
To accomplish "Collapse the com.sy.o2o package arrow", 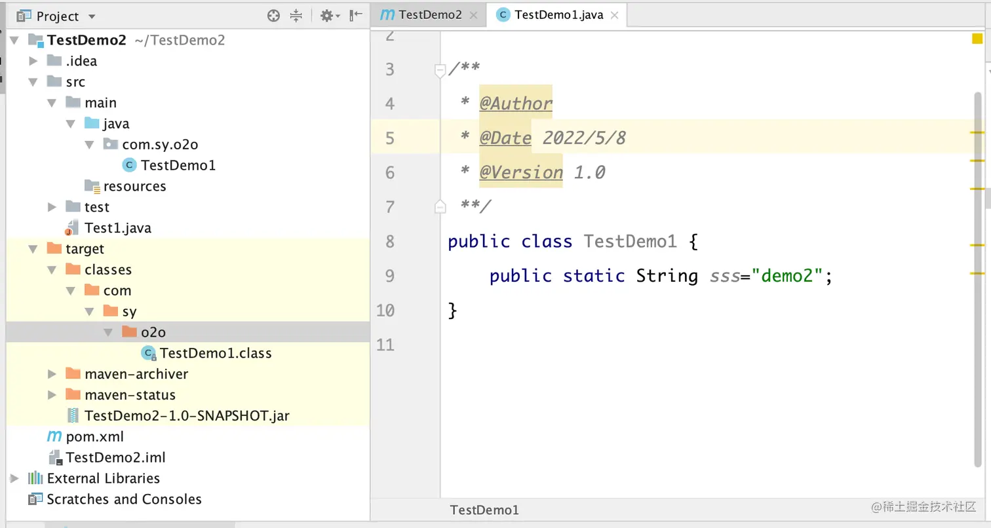I will point(90,145).
